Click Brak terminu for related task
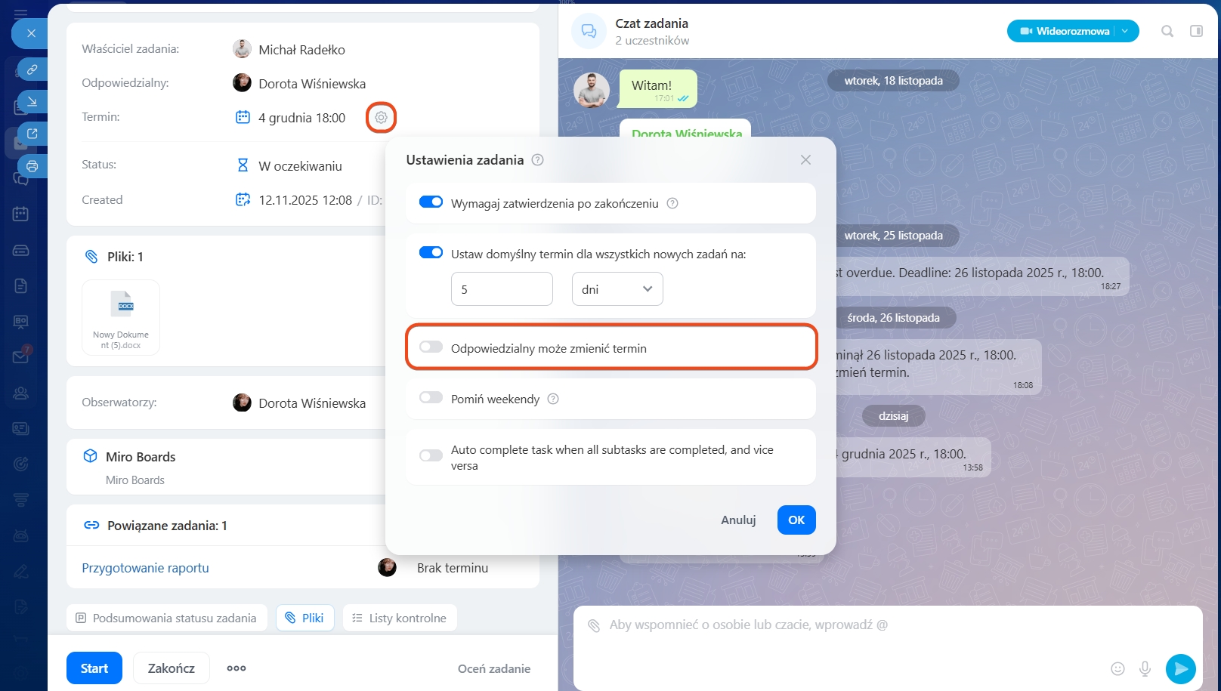1221x691 pixels. pos(453,568)
